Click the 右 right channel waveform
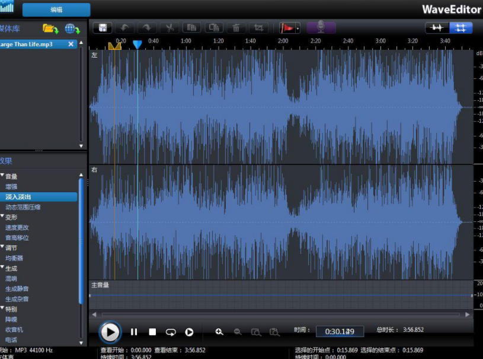The height and width of the screenshot is (359, 483). click(281, 222)
